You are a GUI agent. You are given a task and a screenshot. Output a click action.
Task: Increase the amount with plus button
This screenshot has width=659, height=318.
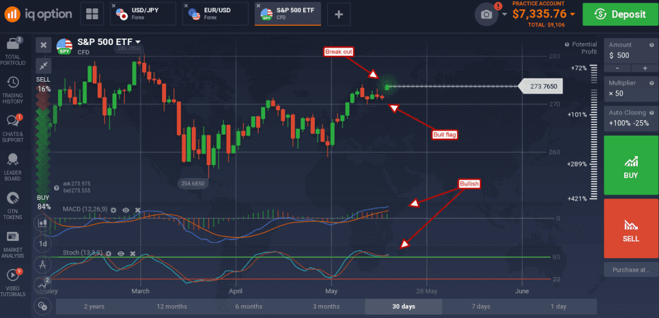click(x=644, y=68)
